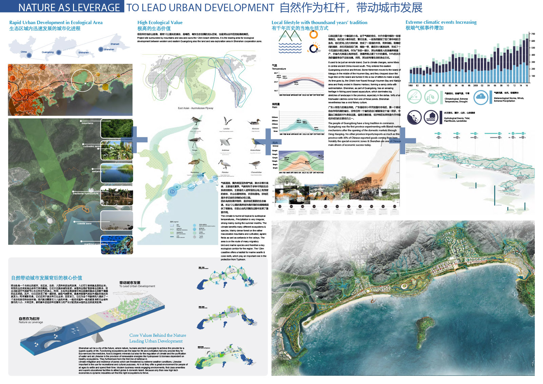
Task: Click the flooded house icon
Action: (x=431, y=118)
